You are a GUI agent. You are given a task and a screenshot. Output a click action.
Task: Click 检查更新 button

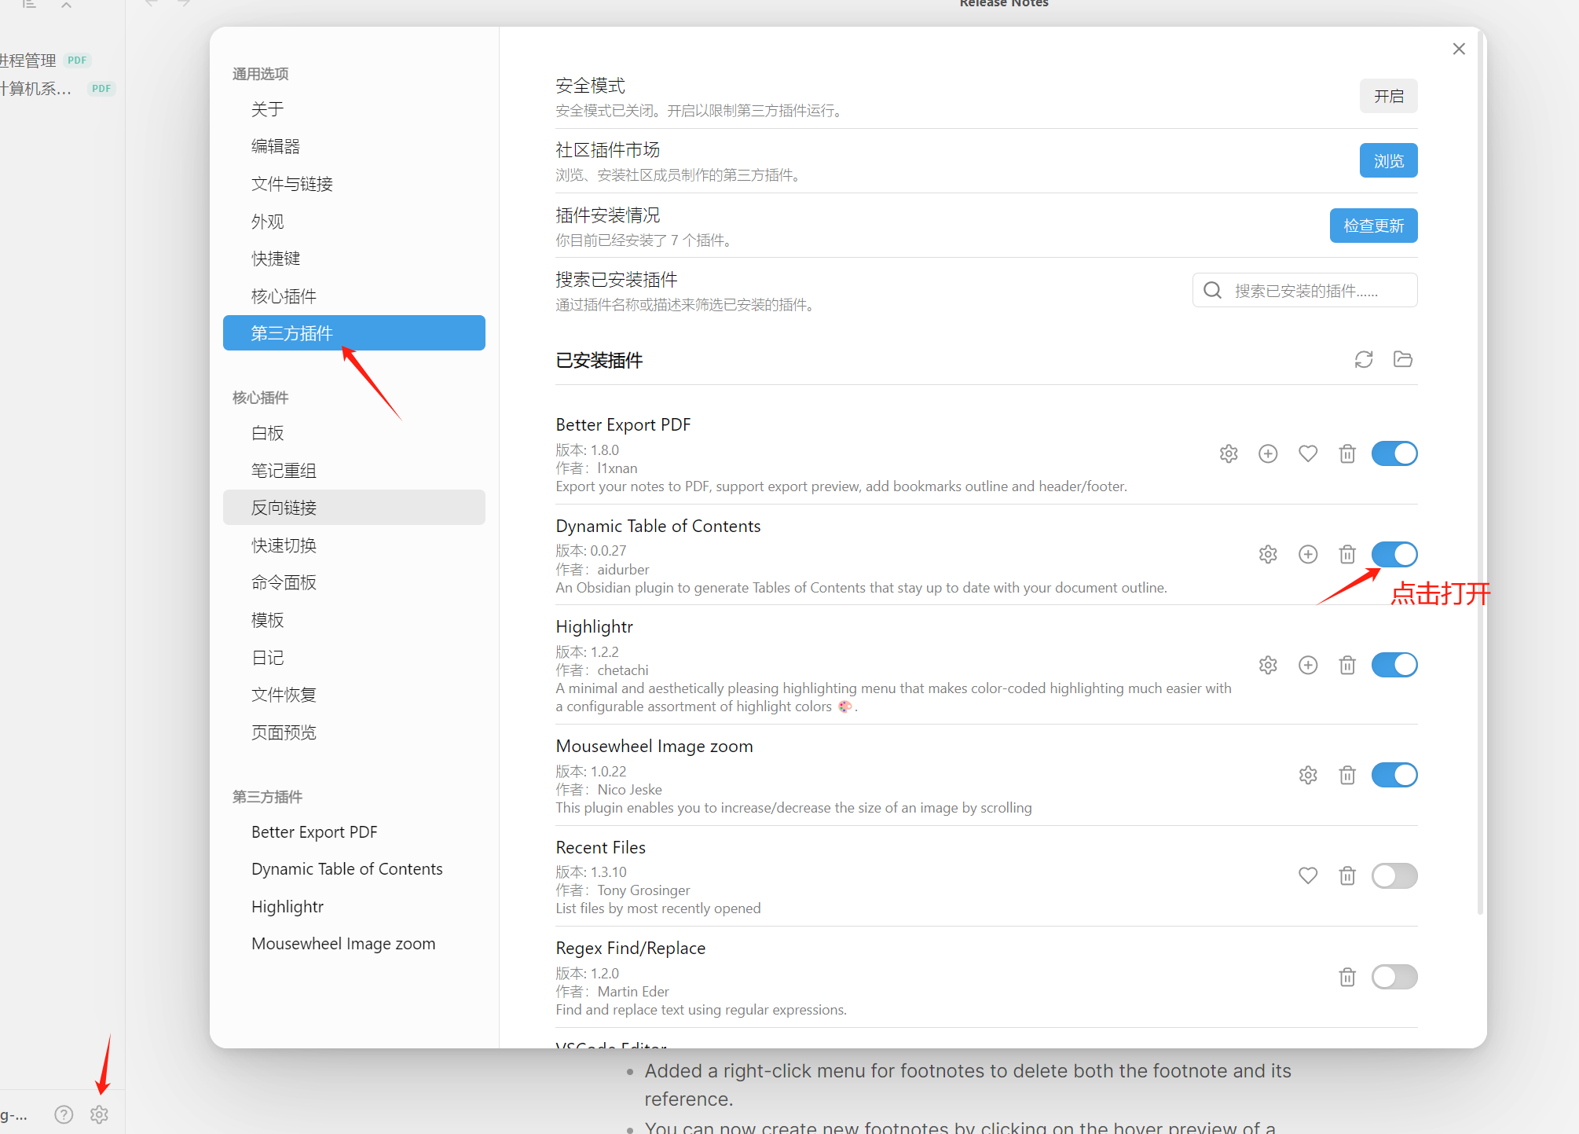tap(1373, 226)
